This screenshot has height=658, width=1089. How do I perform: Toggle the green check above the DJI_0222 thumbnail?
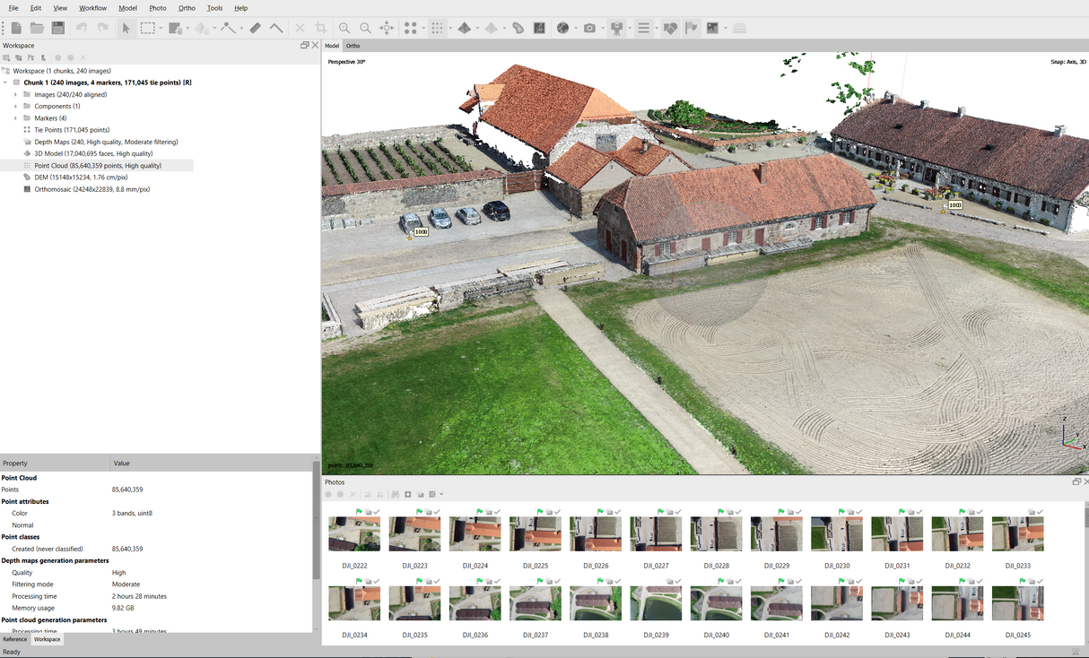coord(376,512)
